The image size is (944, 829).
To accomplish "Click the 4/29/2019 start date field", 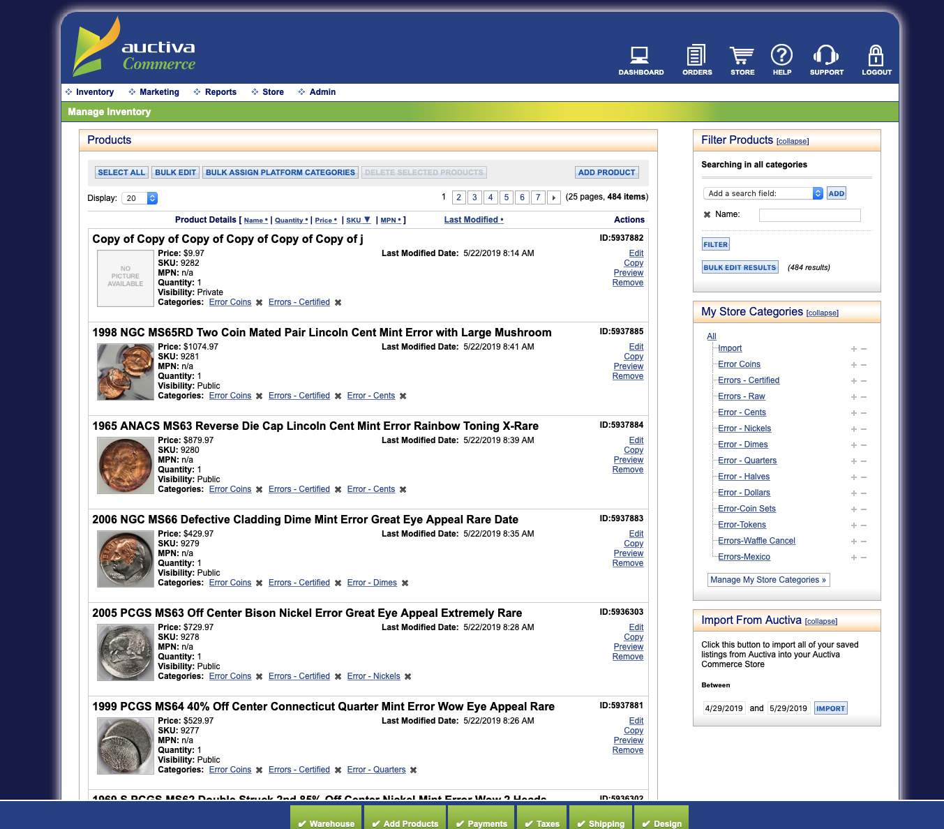I will pyautogui.click(x=724, y=708).
